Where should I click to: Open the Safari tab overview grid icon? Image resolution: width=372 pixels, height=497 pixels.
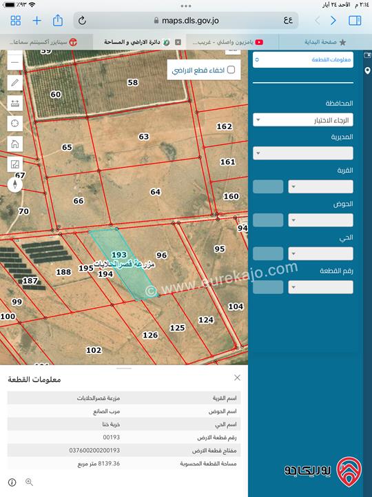click(15, 21)
